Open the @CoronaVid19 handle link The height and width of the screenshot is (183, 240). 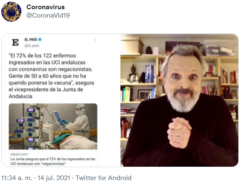pos(48,15)
